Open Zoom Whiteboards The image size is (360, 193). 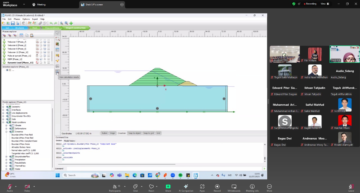tap(234, 188)
